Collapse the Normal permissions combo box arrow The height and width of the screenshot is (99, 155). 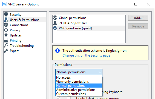coord(100,72)
